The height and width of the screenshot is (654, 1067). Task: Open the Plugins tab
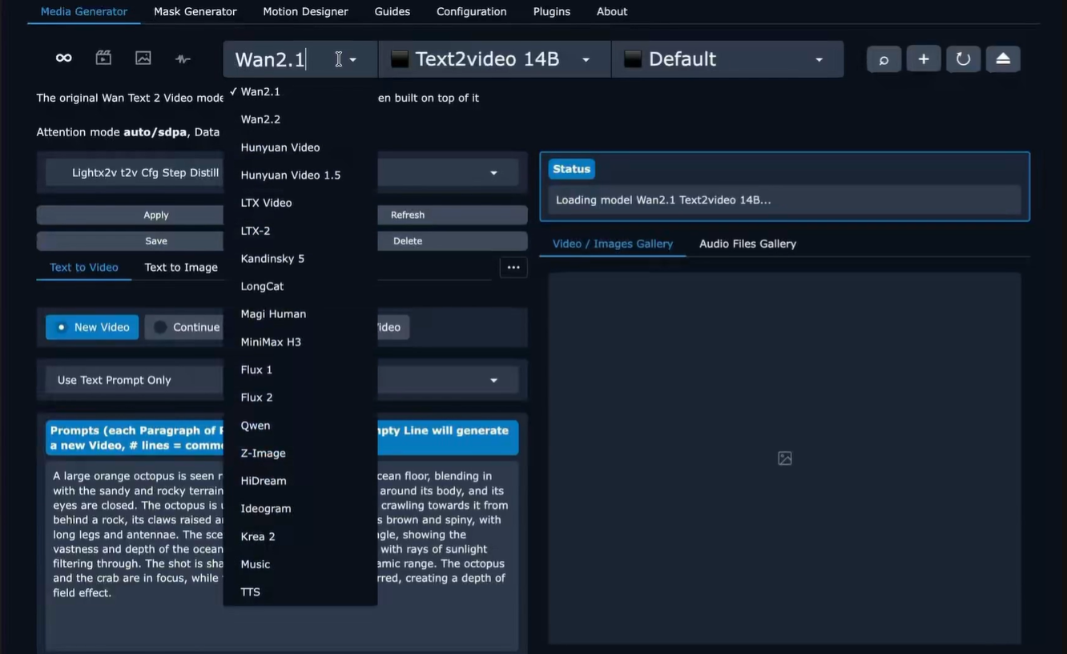pyautogui.click(x=552, y=11)
